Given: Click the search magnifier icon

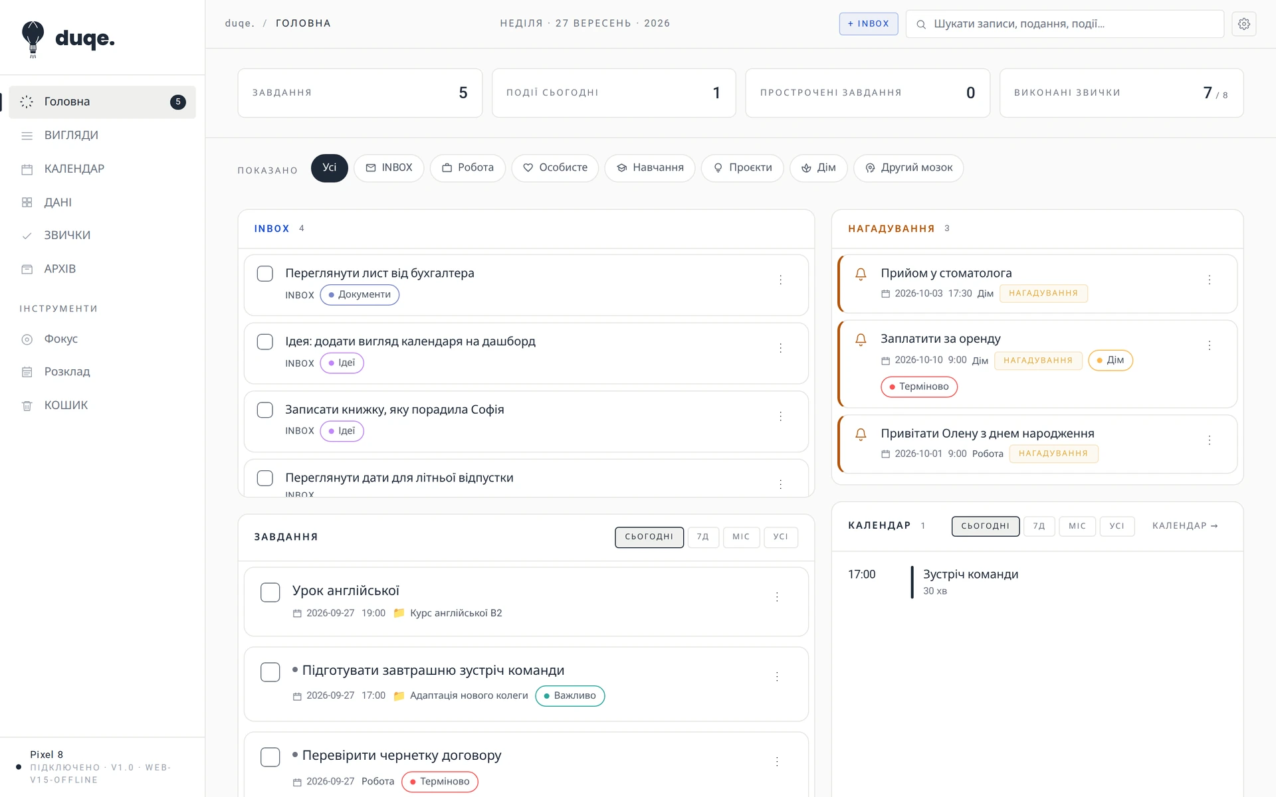Looking at the screenshot, I should click(921, 25).
